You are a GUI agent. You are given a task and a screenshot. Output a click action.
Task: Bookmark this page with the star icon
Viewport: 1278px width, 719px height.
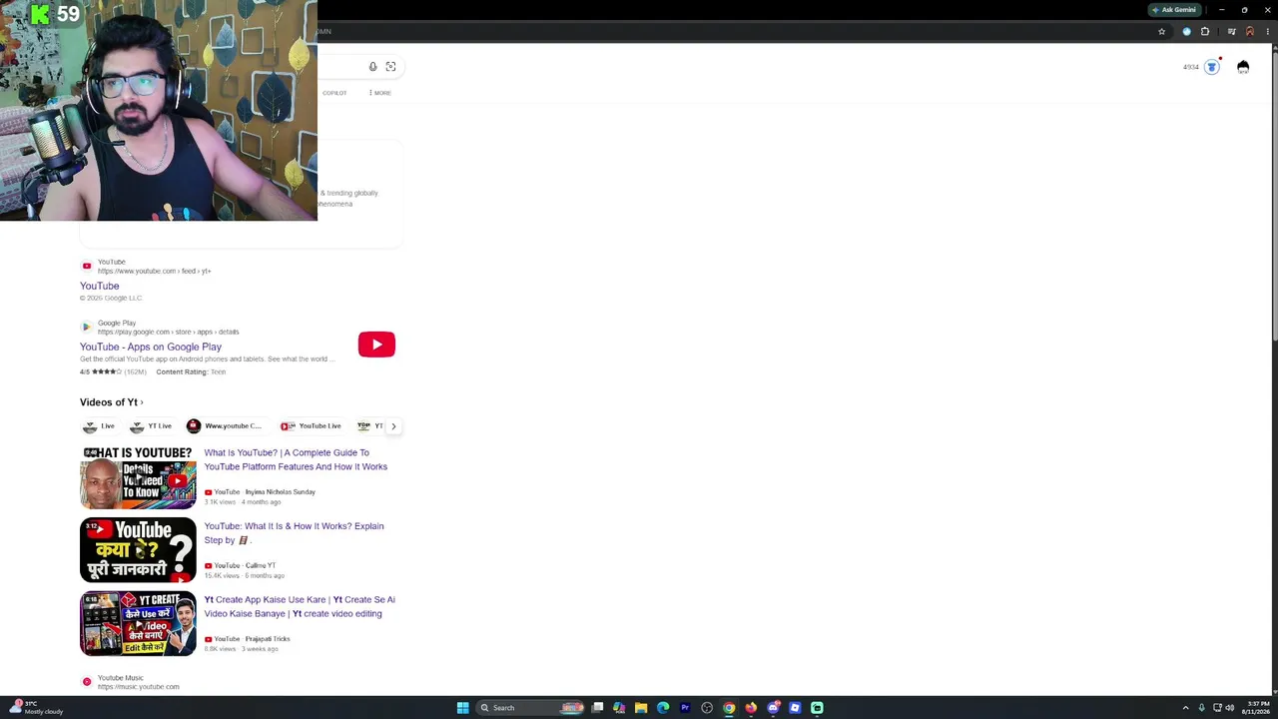click(1161, 32)
